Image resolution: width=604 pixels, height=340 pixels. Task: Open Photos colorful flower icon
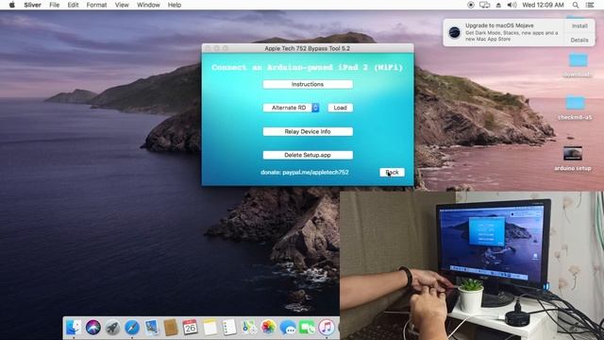point(268,328)
